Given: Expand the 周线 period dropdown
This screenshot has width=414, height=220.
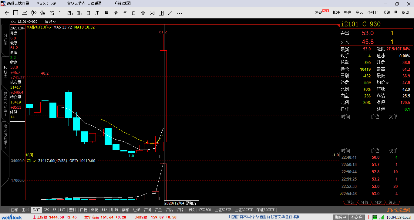Looking at the screenshot, I should [x=50, y=22].
